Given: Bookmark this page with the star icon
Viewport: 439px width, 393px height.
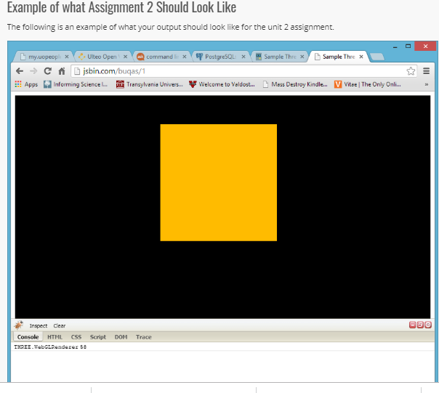Looking at the screenshot, I should (x=411, y=71).
